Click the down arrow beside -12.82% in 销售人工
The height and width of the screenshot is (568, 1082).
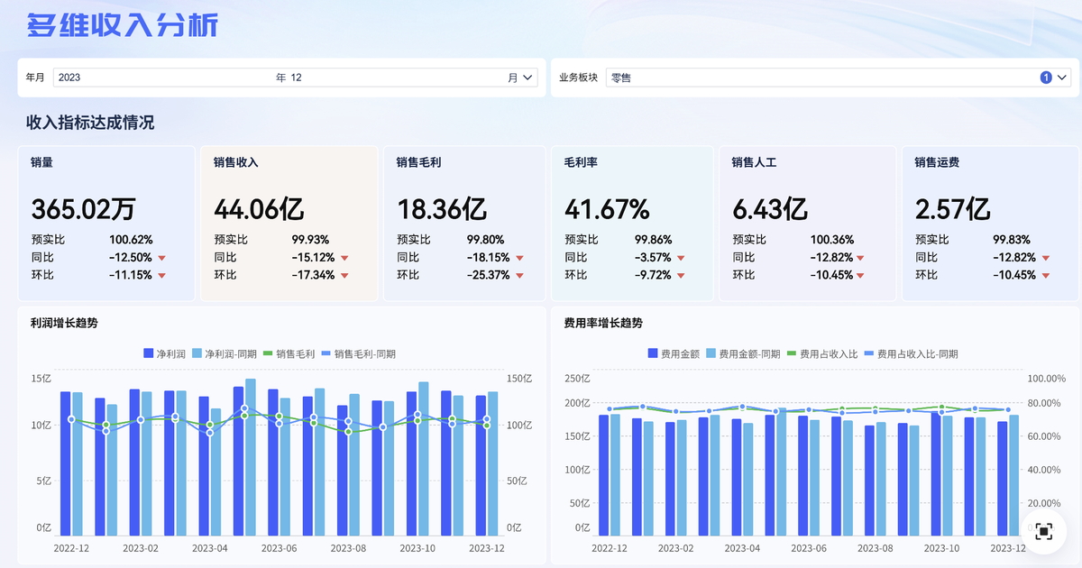(x=862, y=258)
